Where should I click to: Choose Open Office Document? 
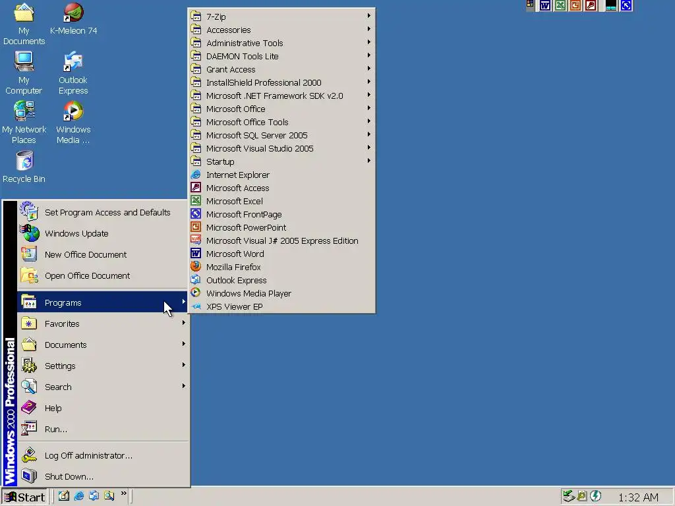[103, 275]
